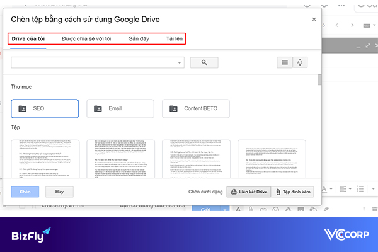
Task: Go to older email with right chevron
Action: (x=352, y=25)
